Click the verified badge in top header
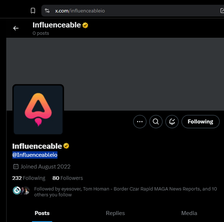 pos(85,25)
